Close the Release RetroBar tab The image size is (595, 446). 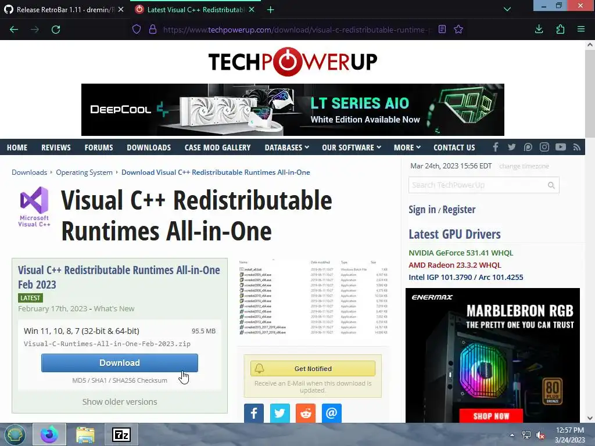tap(121, 9)
